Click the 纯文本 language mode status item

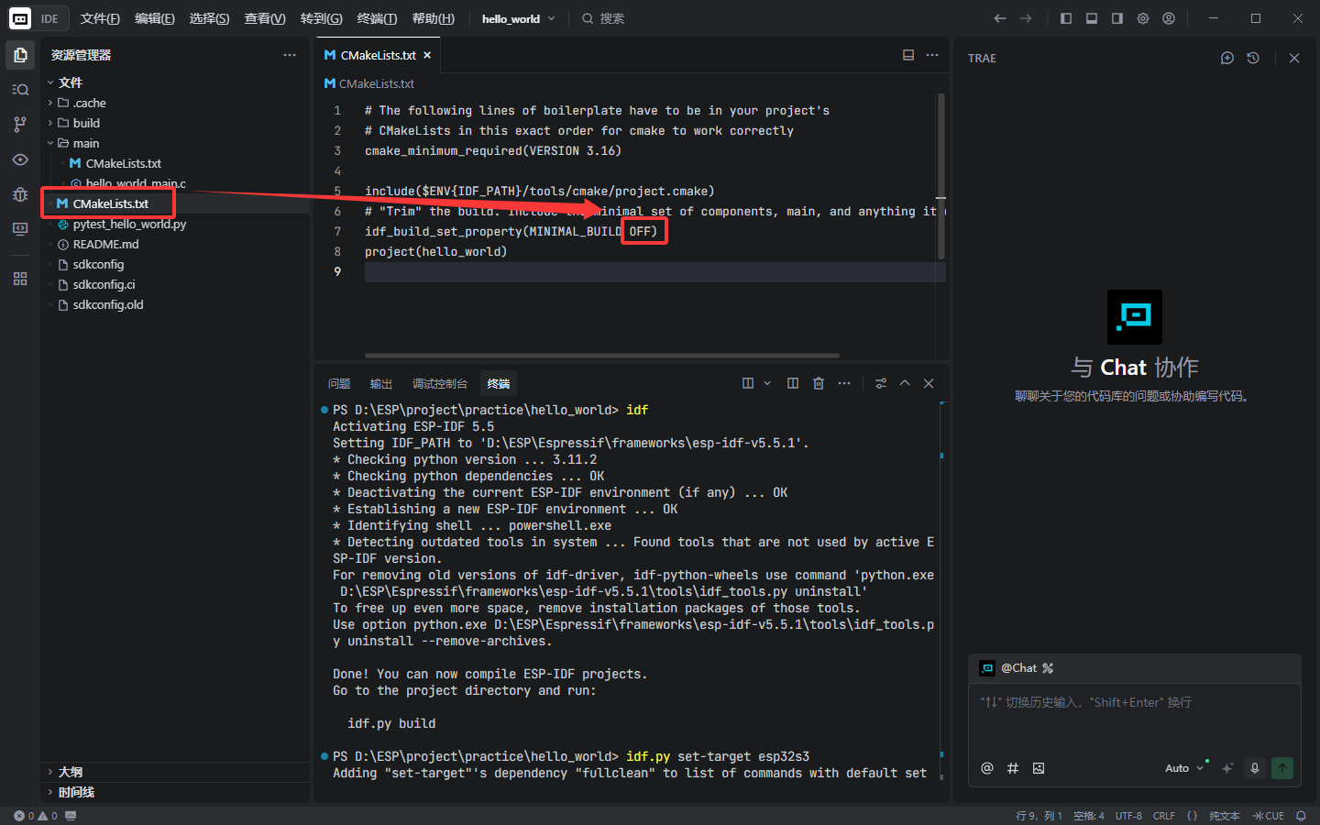[1224, 816]
